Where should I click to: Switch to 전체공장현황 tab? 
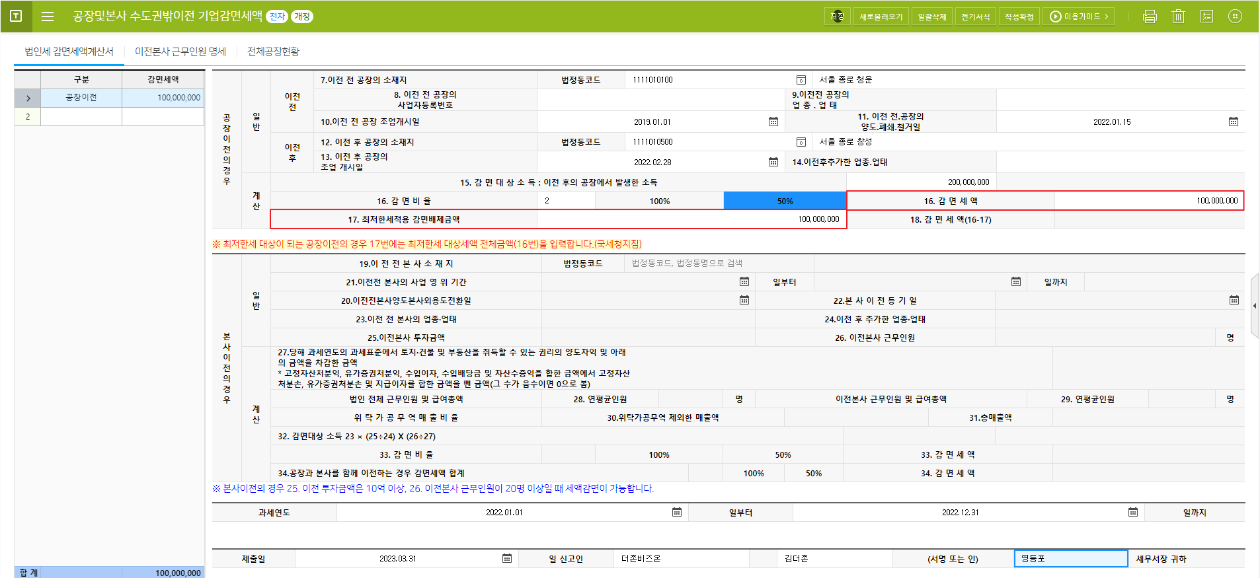274,52
